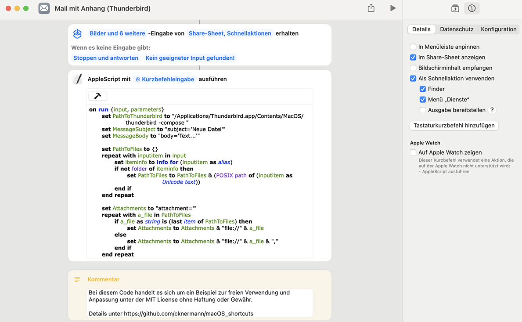522x322 pixels.
Task: Click the Kurzbefehleingabe variable token
Action: coord(165,79)
